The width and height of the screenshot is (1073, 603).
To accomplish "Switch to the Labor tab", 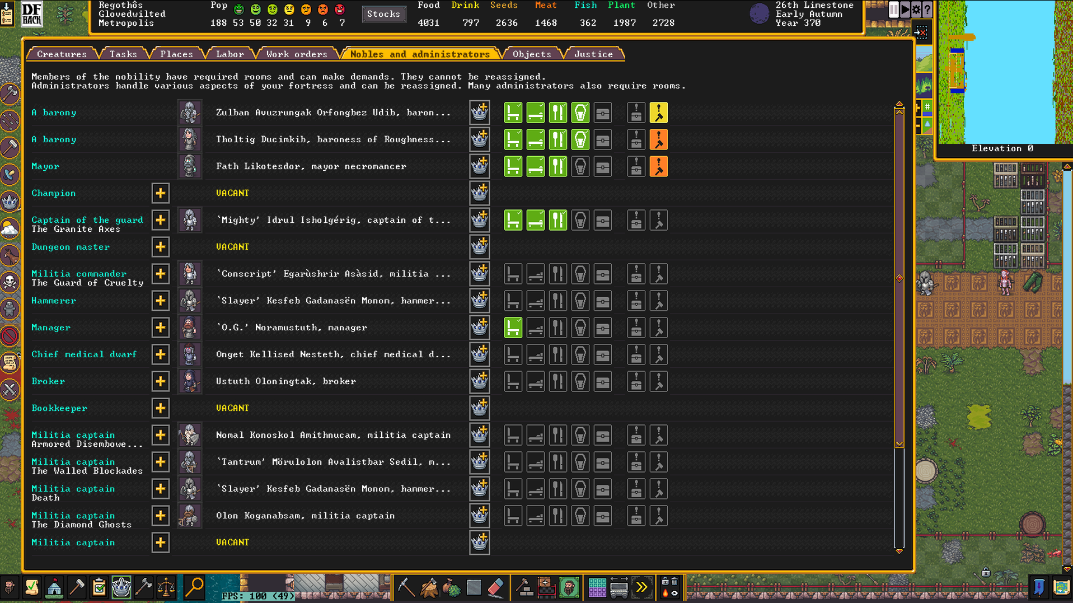I will coord(229,54).
